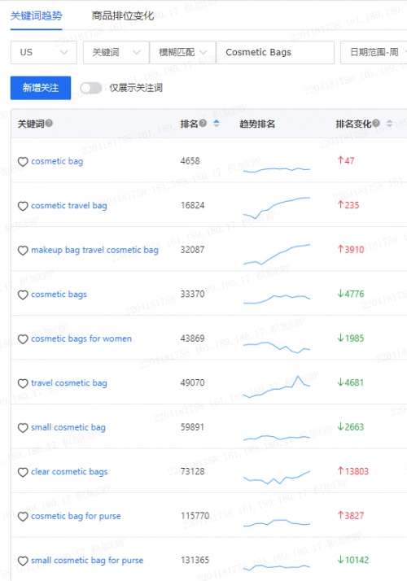The height and width of the screenshot is (581, 407).
Task: Select the 关键词趋势 tab
Action: (37, 16)
